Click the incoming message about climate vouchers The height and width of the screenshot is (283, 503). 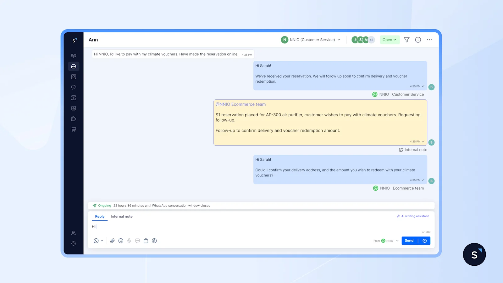(173, 54)
